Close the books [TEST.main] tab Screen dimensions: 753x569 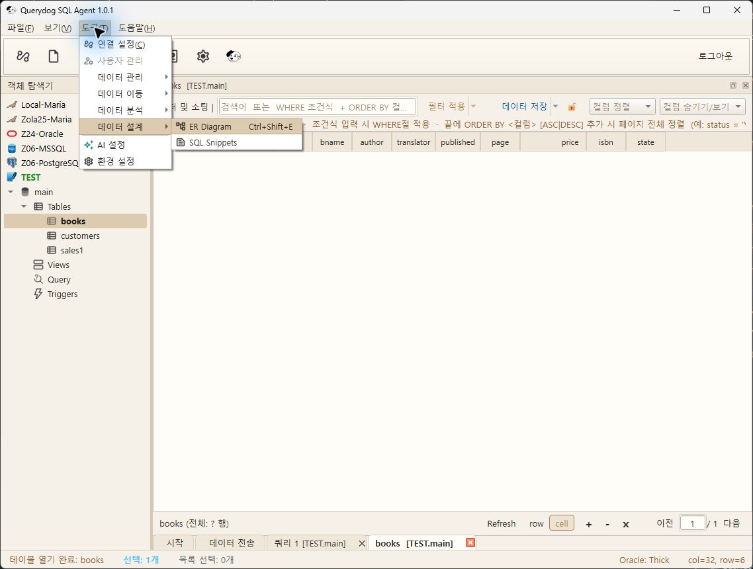pos(470,543)
